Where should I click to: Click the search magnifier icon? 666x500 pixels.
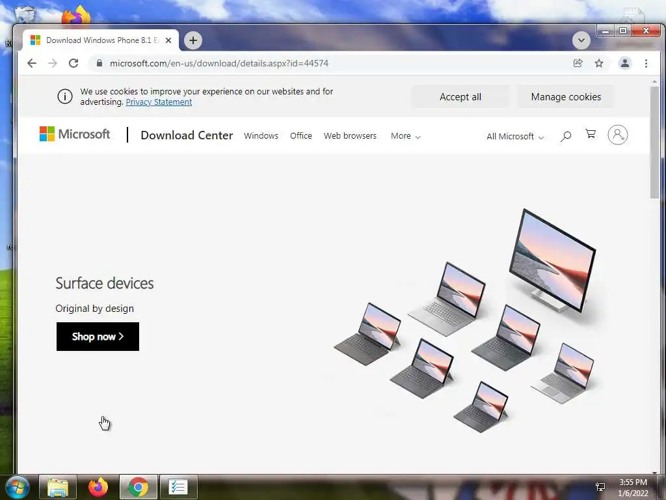click(x=566, y=136)
